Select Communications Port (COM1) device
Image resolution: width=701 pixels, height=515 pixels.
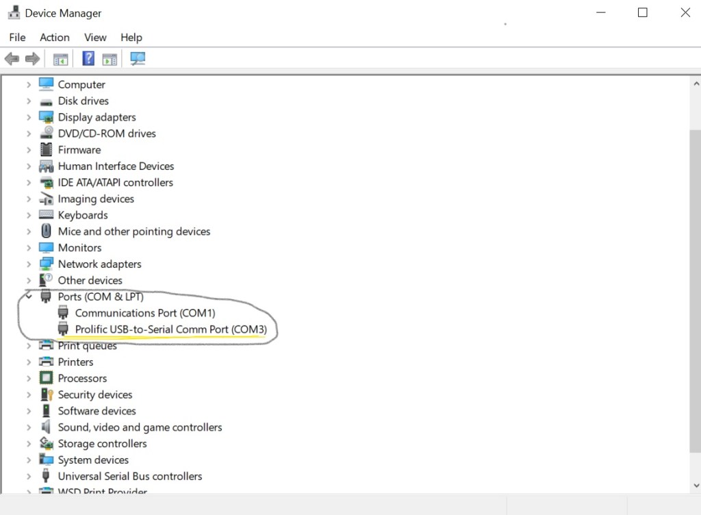[x=144, y=313]
